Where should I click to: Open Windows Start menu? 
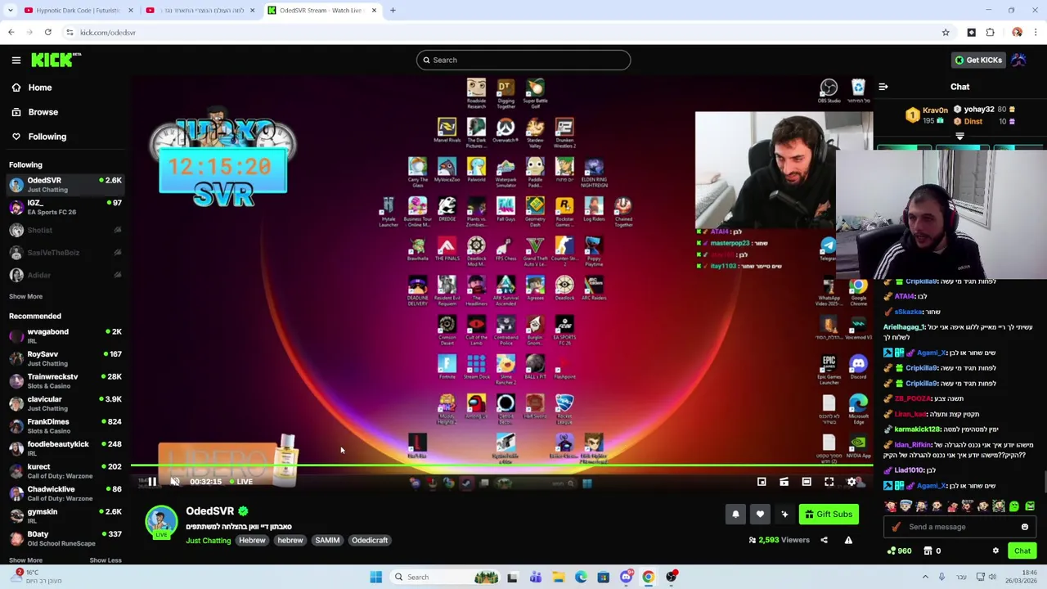pos(376,578)
